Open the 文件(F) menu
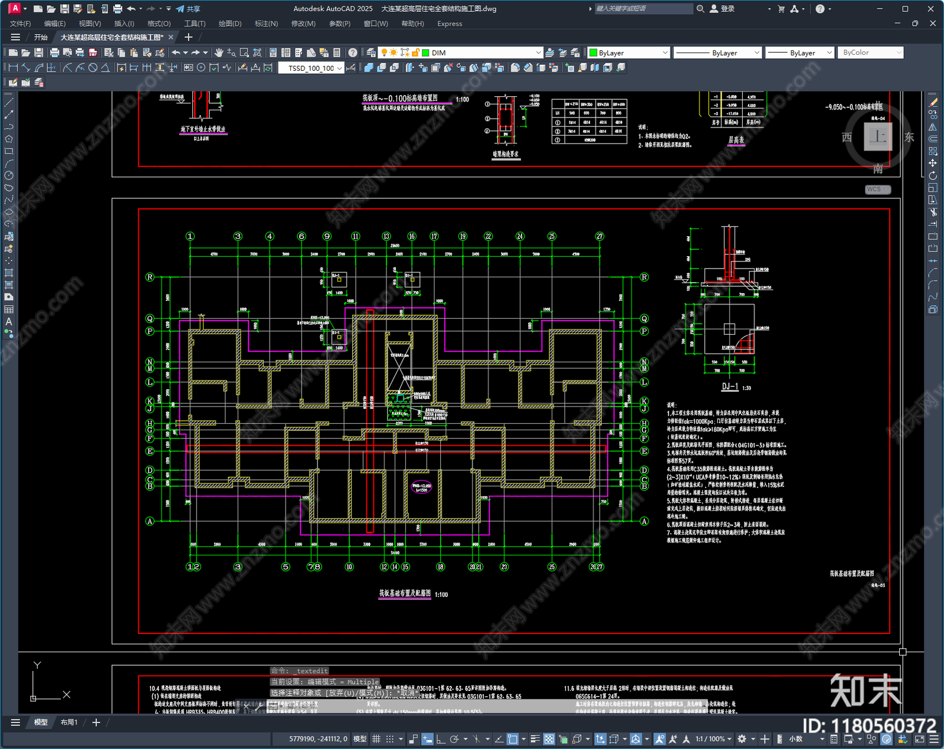The width and height of the screenshot is (944, 749). (x=20, y=24)
